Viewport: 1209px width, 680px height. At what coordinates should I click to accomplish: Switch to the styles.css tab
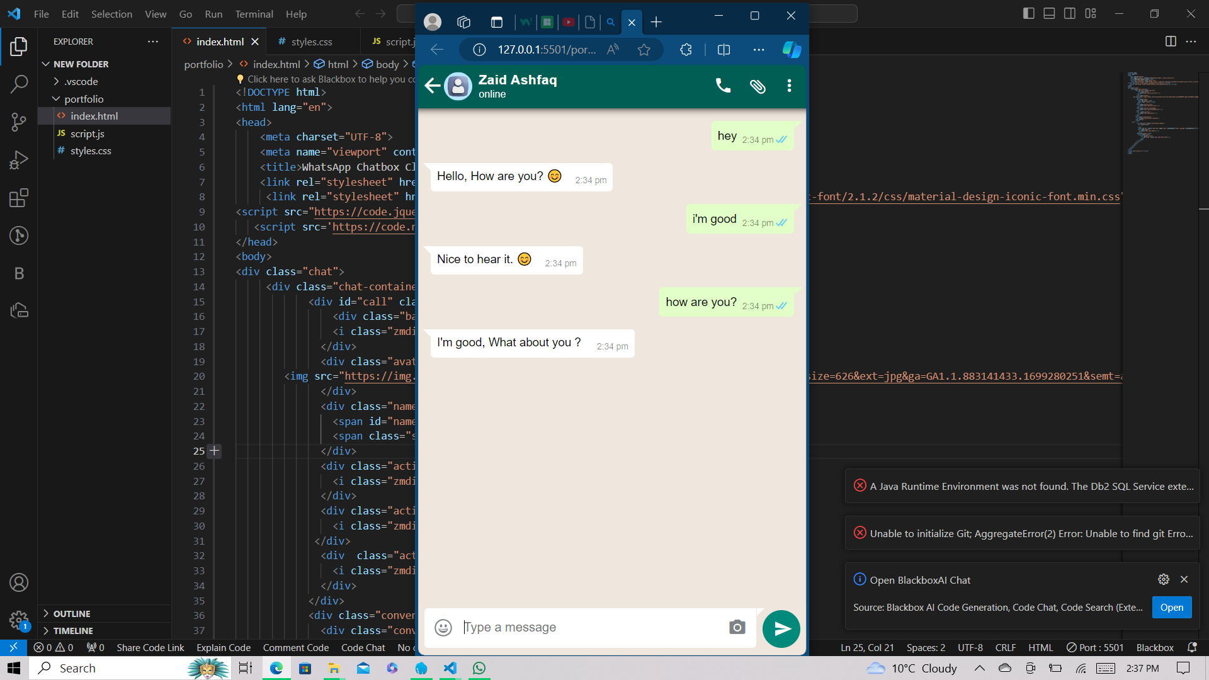pos(311,42)
